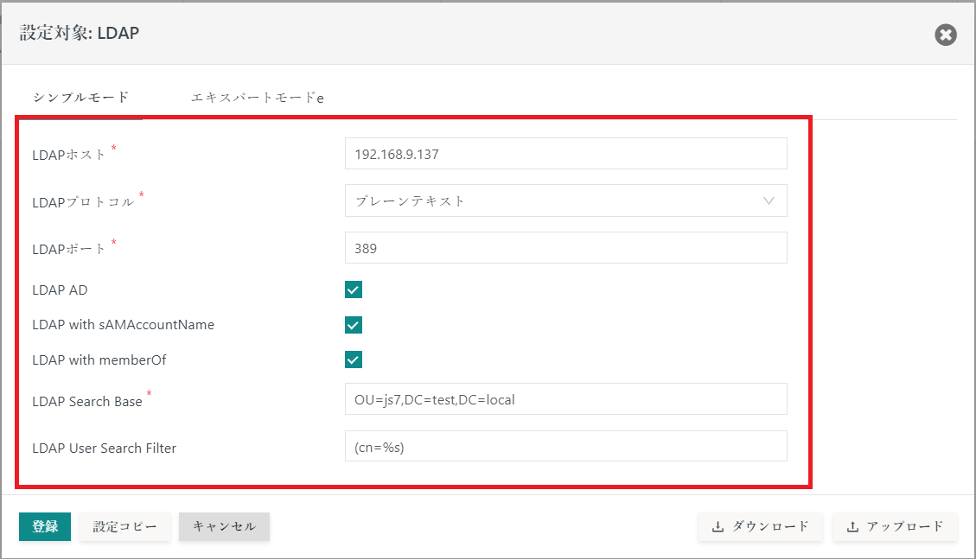The width and height of the screenshot is (976, 560).
Task: Toggle the LDAP with memberOf checkbox
Action: click(353, 359)
